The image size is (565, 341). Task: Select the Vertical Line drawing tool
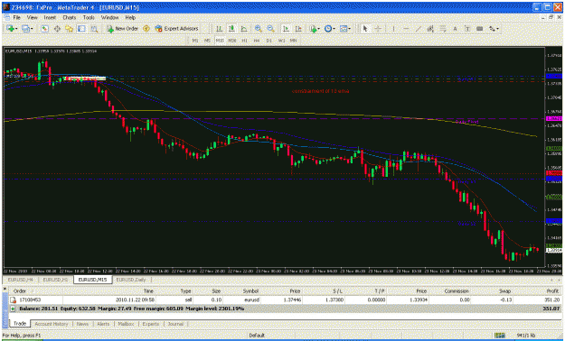[393, 29]
